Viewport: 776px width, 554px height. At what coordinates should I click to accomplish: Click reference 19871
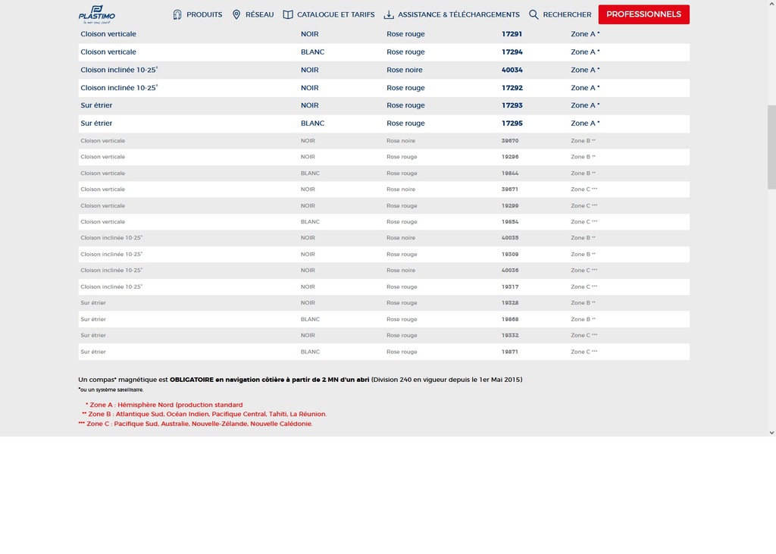(x=510, y=352)
